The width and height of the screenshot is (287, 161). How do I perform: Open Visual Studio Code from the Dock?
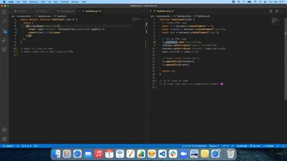click(x=162, y=154)
